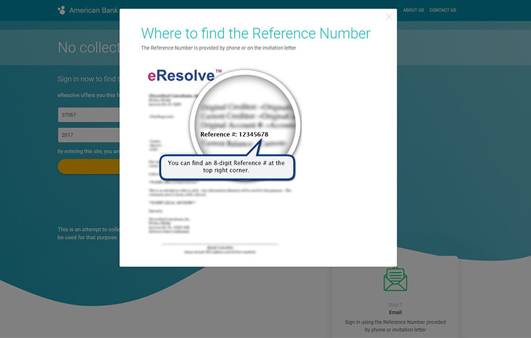The image size is (531, 338).
Task: Click the orange sign-in button
Action: [x=89, y=167]
